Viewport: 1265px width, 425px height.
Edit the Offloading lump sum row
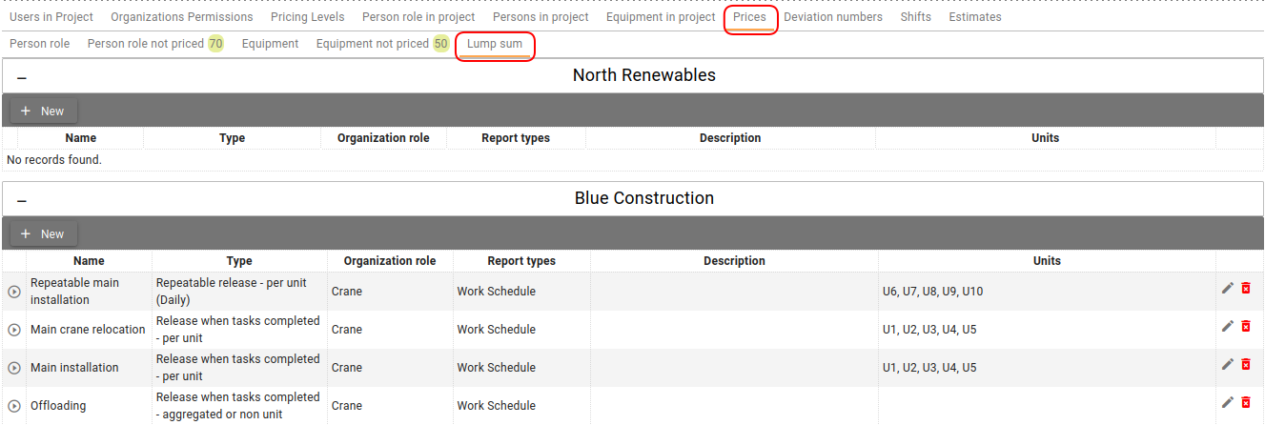click(1228, 402)
